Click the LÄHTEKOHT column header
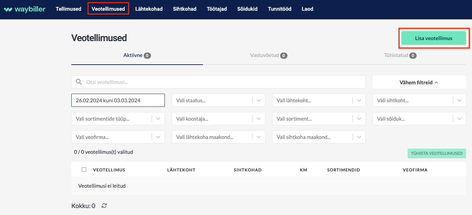 [x=181, y=170]
